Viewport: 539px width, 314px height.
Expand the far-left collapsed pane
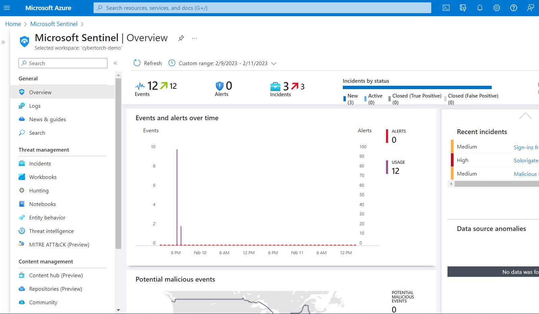[x=3, y=42]
